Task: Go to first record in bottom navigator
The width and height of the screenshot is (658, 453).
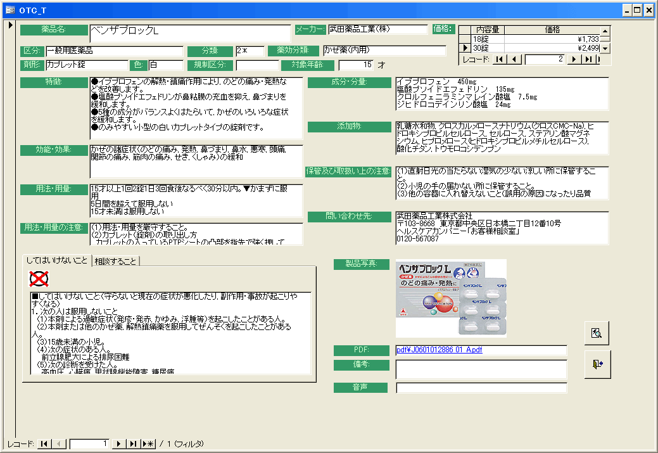Action: coord(44,443)
